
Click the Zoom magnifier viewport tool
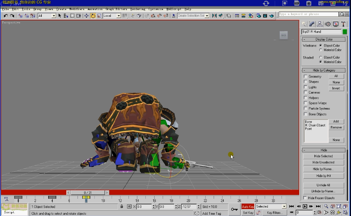click(x=326, y=206)
